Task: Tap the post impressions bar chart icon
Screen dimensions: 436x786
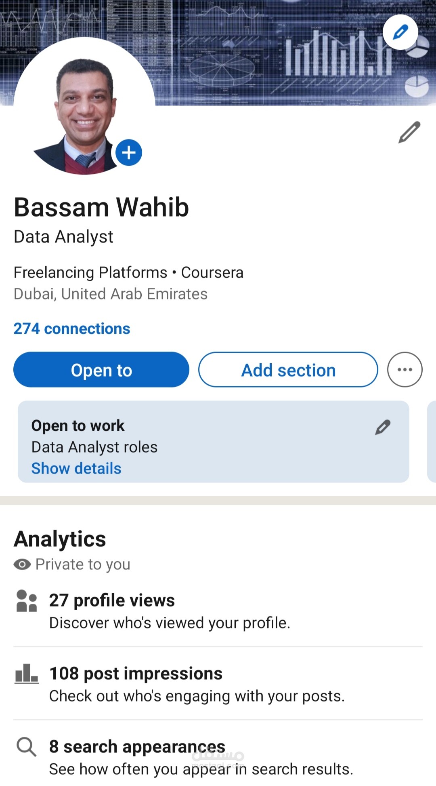Action: tap(27, 674)
